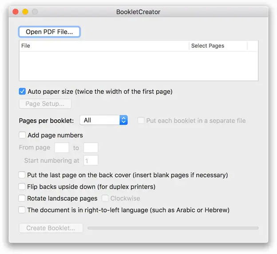The width and height of the screenshot is (277, 254).
Task: Click the Create Booklet button
Action: point(51,228)
